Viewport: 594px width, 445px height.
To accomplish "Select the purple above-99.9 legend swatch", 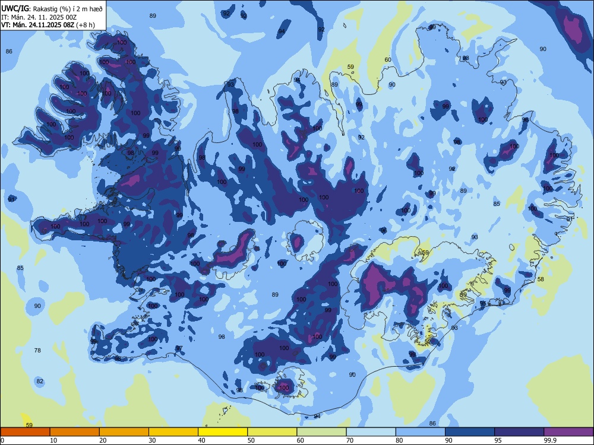I will tap(568, 432).
